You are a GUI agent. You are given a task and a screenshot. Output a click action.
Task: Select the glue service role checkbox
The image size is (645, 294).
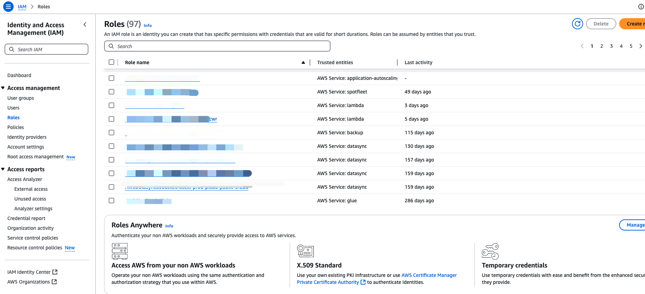[111, 201]
